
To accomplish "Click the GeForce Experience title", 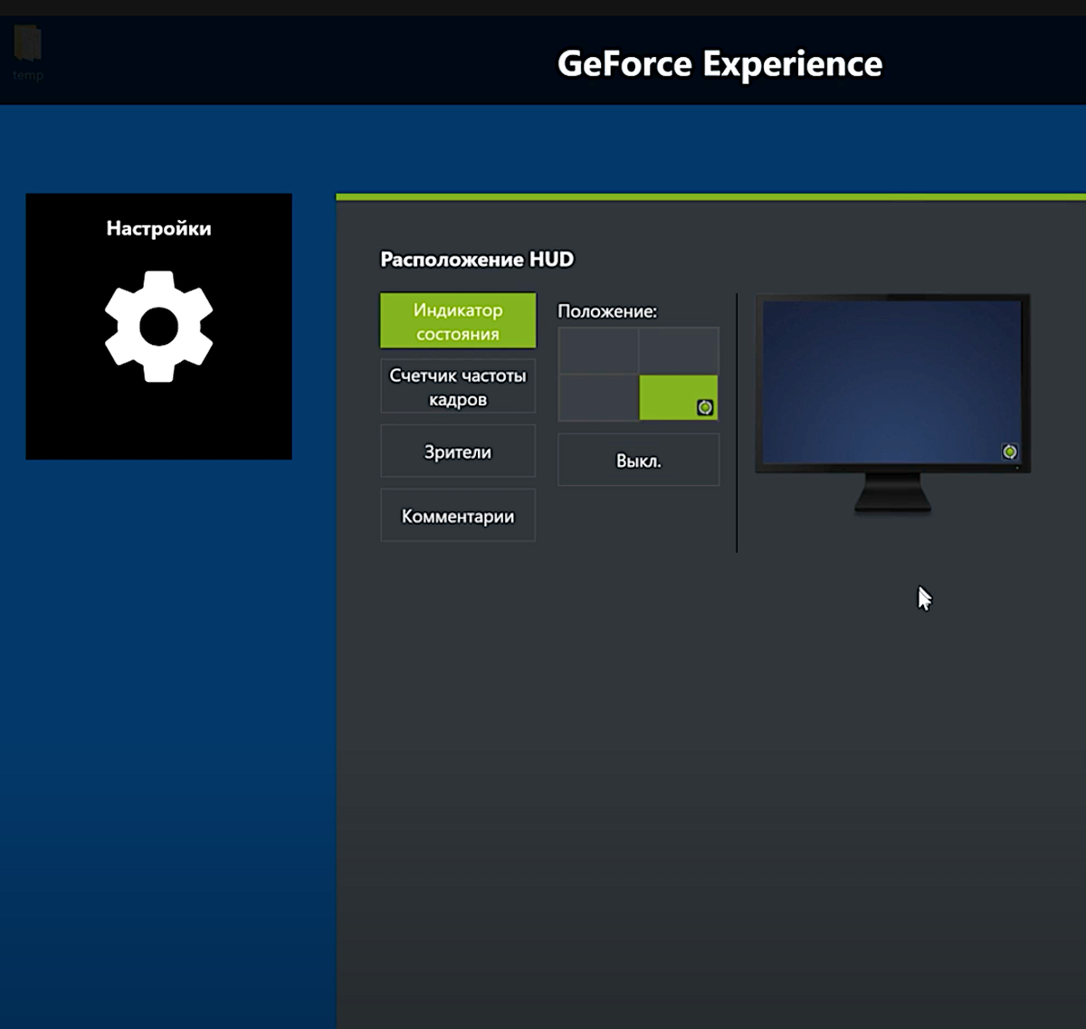I will click(x=719, y=63).
